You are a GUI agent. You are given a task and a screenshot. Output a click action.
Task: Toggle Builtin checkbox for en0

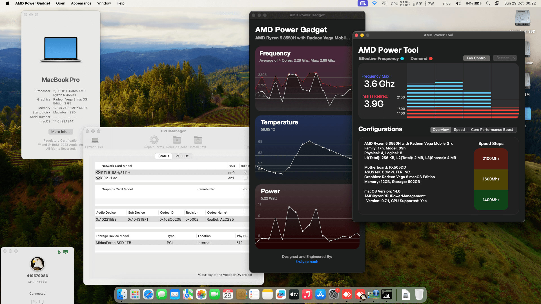[x=245, y=173]
